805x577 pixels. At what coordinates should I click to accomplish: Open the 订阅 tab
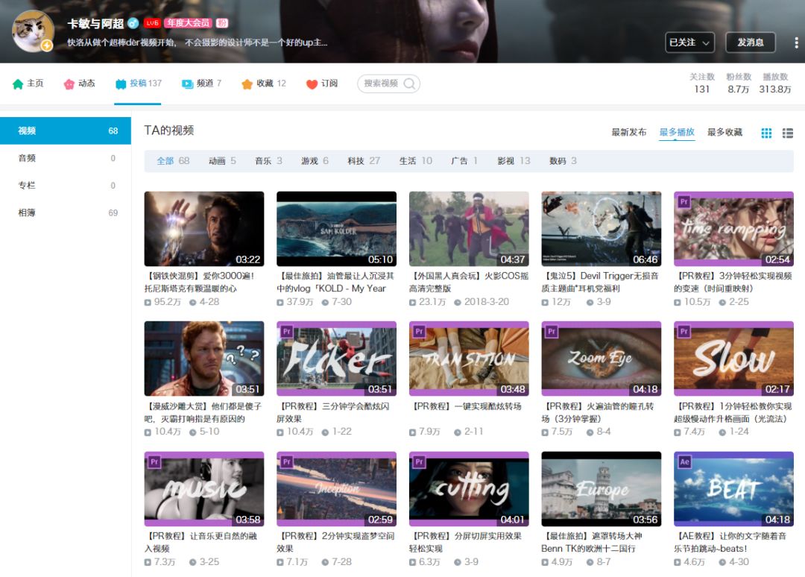[322, 83]
